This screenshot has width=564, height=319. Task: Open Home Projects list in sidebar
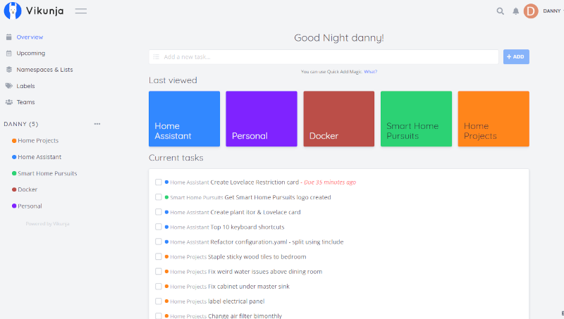click(38, 140)
